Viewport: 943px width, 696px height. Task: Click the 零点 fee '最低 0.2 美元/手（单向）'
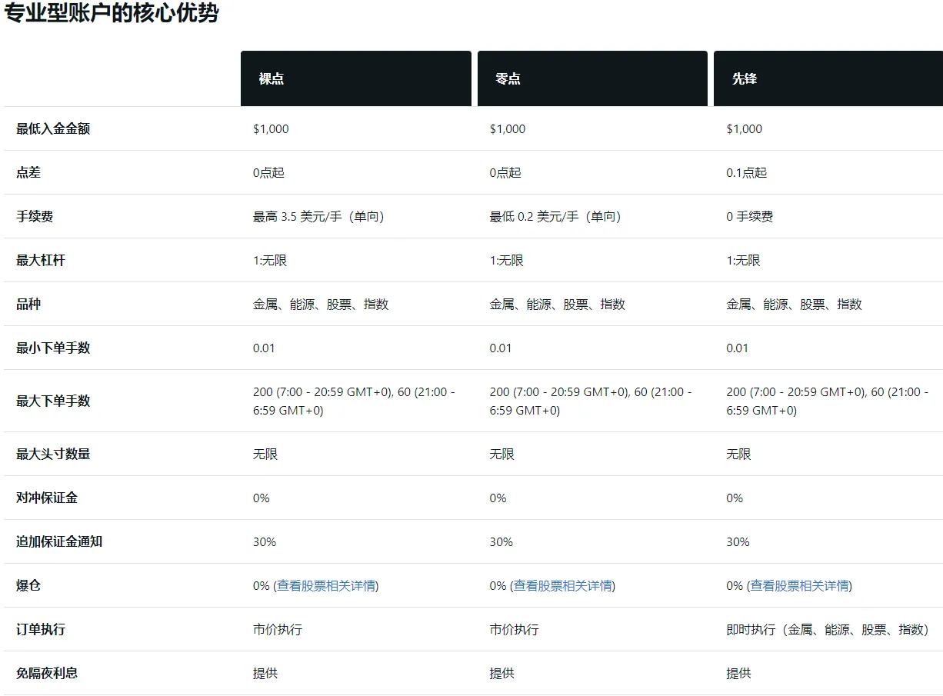(x=555, y=216)
